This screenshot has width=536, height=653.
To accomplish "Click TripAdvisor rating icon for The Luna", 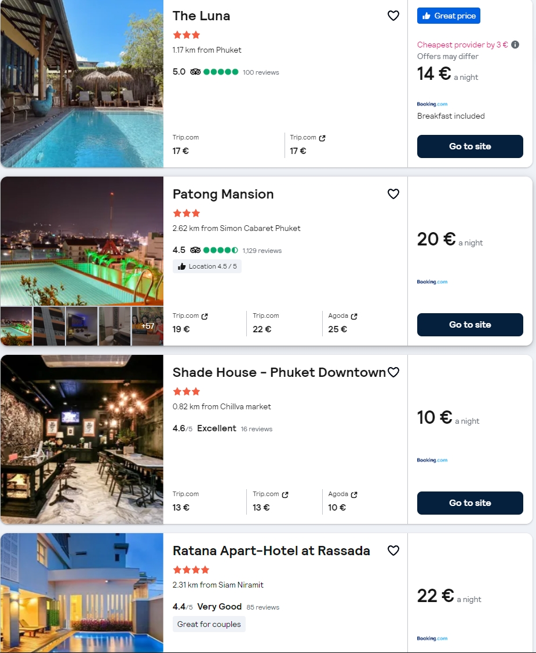I will (195, 72).
